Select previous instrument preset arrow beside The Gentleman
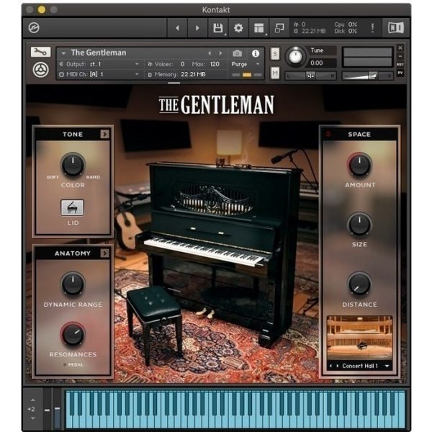Screen dimensions: 432x432 point(210,53)
